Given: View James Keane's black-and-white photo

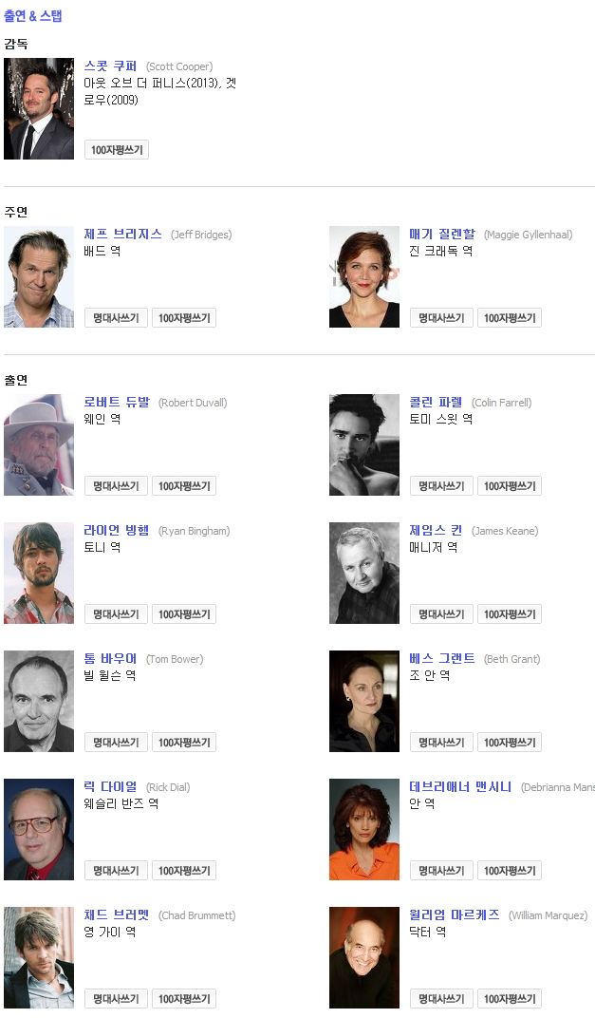Looking at the screenshot, I should pyautogui.click(x=364, y=574).
